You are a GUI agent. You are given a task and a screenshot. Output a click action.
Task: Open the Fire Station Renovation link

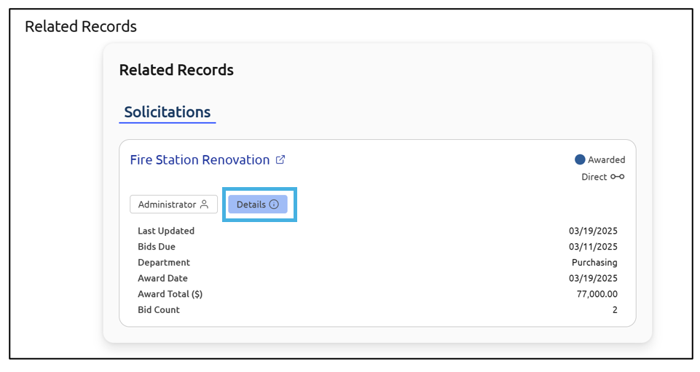[x=200, y=160]
